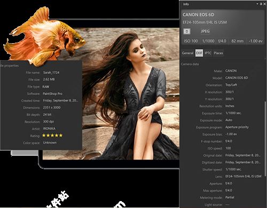Viewport: 267px width, 208px height.
Task: Click the Metering mode value Partial
Action: coord(230,197)
